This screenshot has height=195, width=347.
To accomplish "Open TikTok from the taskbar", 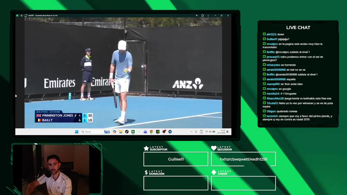I will (127, 132).
